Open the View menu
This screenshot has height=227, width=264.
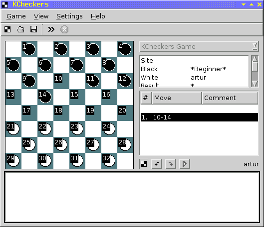click(41, 16)
